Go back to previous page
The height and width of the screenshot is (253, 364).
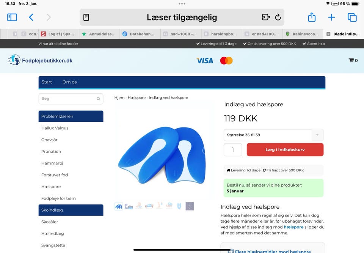[31, 17]
